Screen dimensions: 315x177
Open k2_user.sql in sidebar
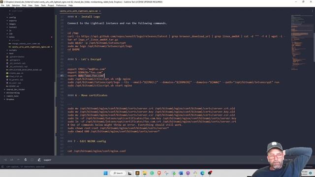point(15,83)
